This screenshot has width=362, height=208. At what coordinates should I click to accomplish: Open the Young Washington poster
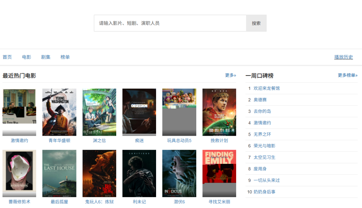point(60,112)
